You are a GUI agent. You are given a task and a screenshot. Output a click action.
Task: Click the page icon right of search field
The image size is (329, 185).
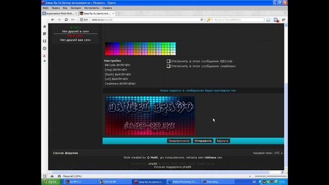268,20
